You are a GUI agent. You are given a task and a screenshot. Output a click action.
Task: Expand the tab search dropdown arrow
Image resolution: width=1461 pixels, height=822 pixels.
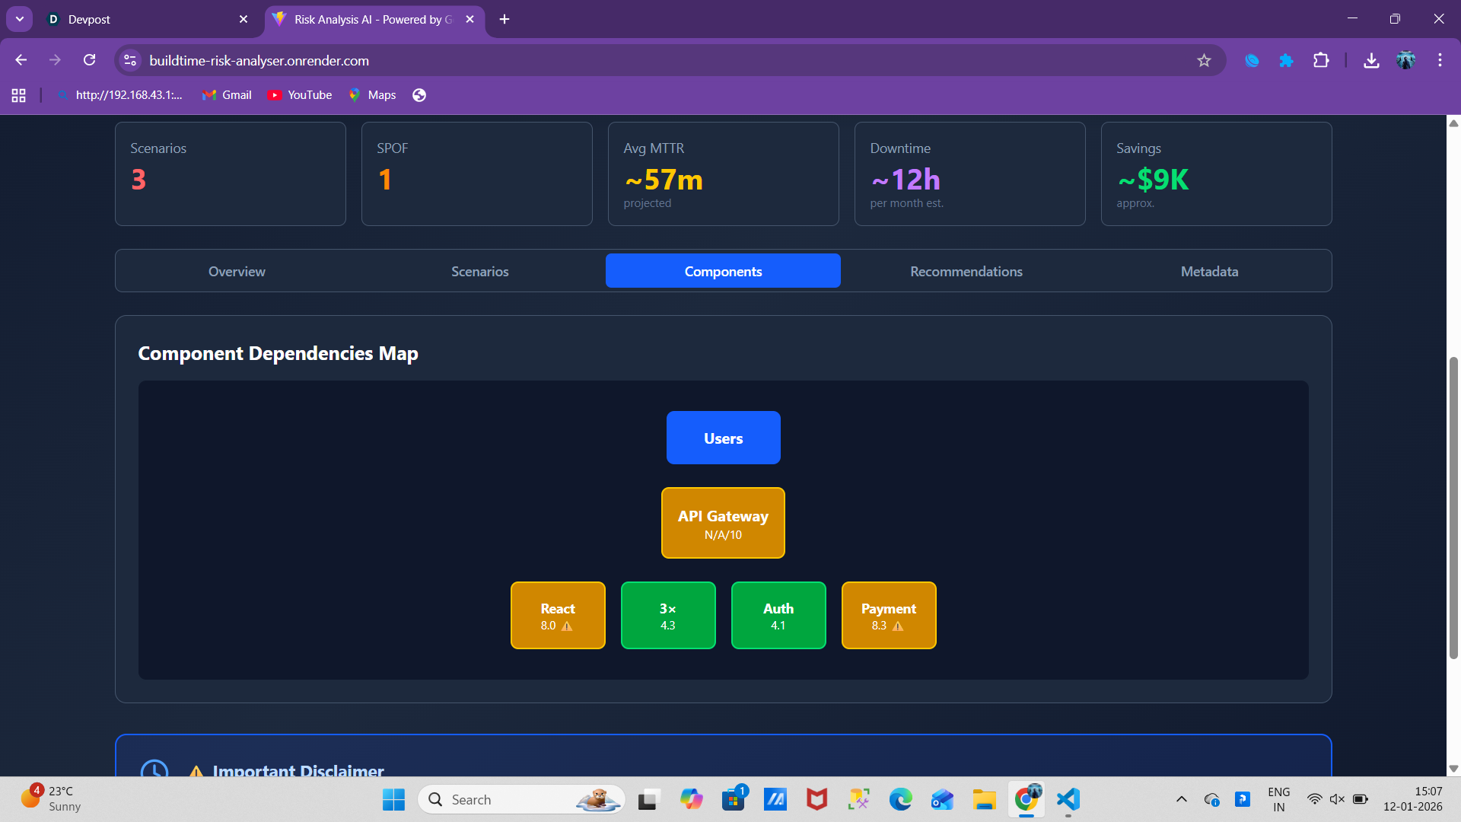click(20, 19)
